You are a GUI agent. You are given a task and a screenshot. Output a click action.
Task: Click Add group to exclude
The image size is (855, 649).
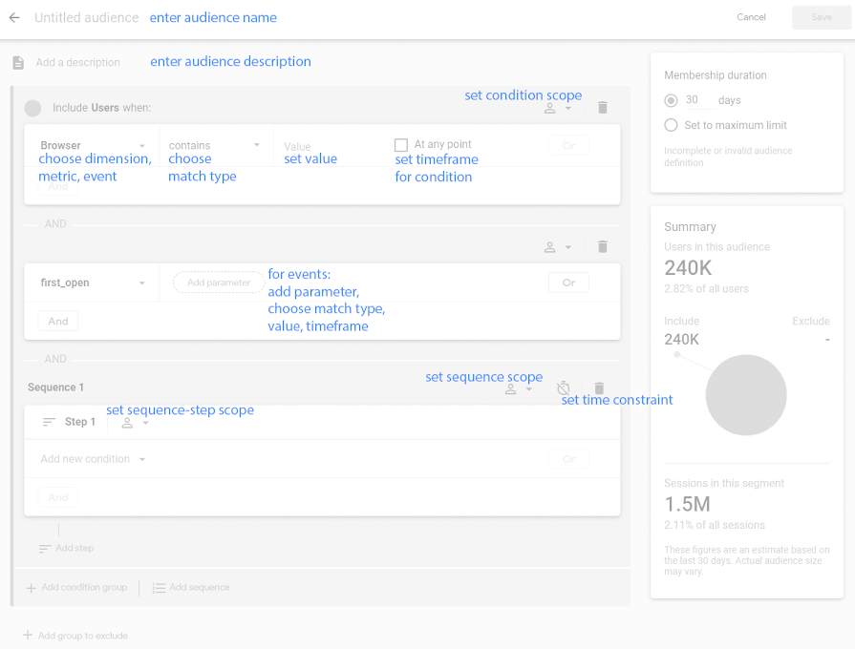pos(75,635)
